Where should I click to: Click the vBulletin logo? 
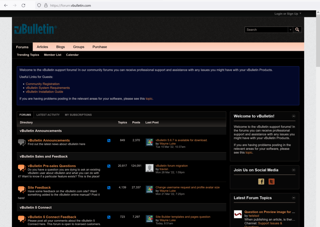click(x=35, y=30)
